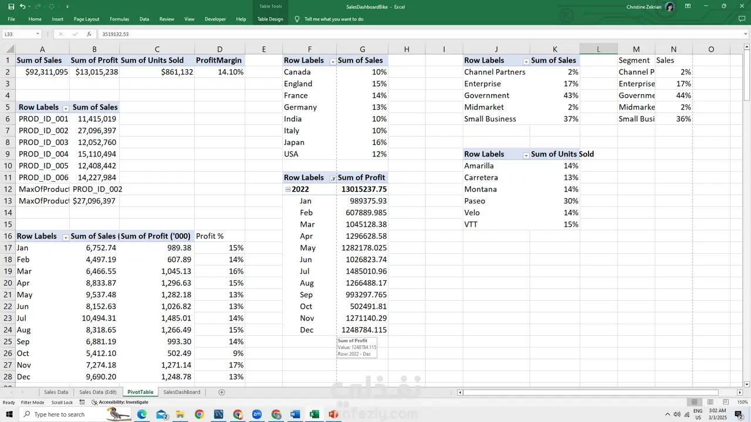Open Row Labels filter above PROD_ID_001
Screen dimensions: 751x422
pos(66,108)
